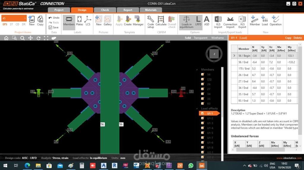Open the Windows Start menu
Screen dimensions: 304x170
(x=5, y=166)
